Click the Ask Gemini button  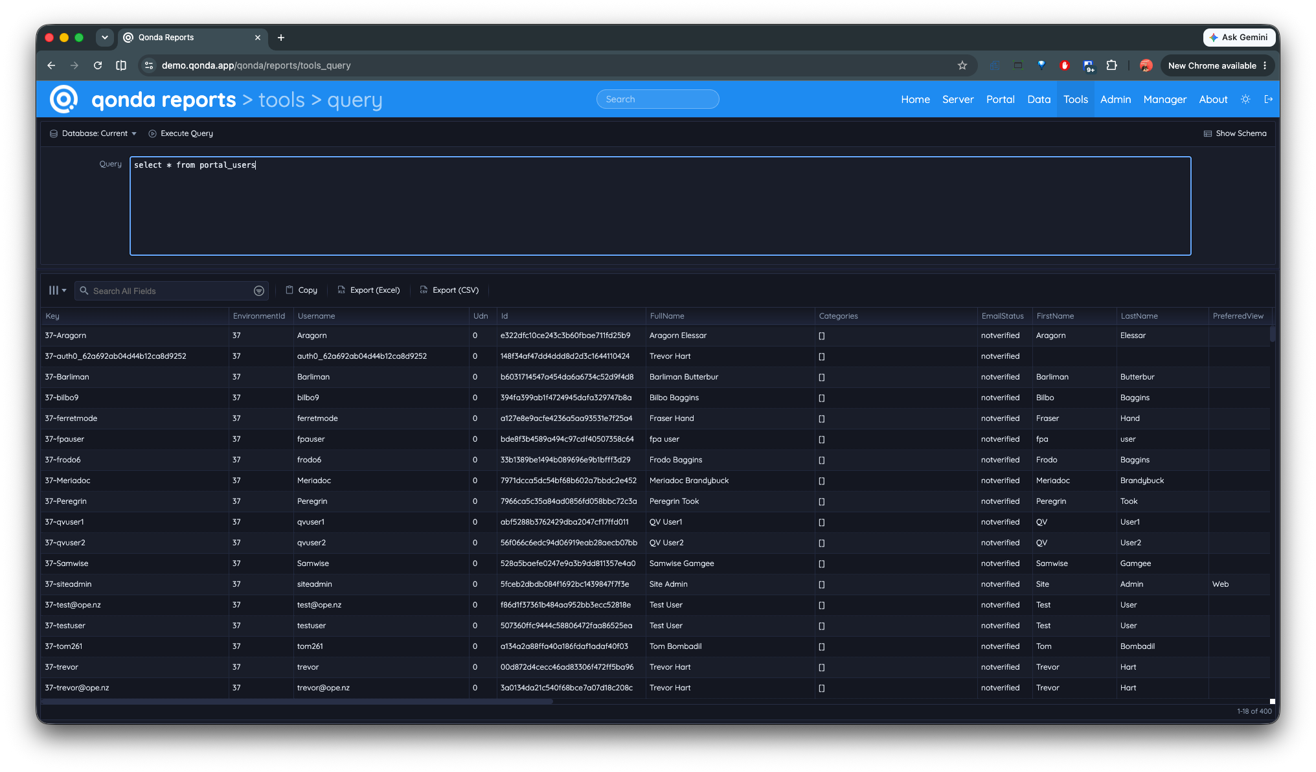pyautogui.click(x=1238, y=38)
